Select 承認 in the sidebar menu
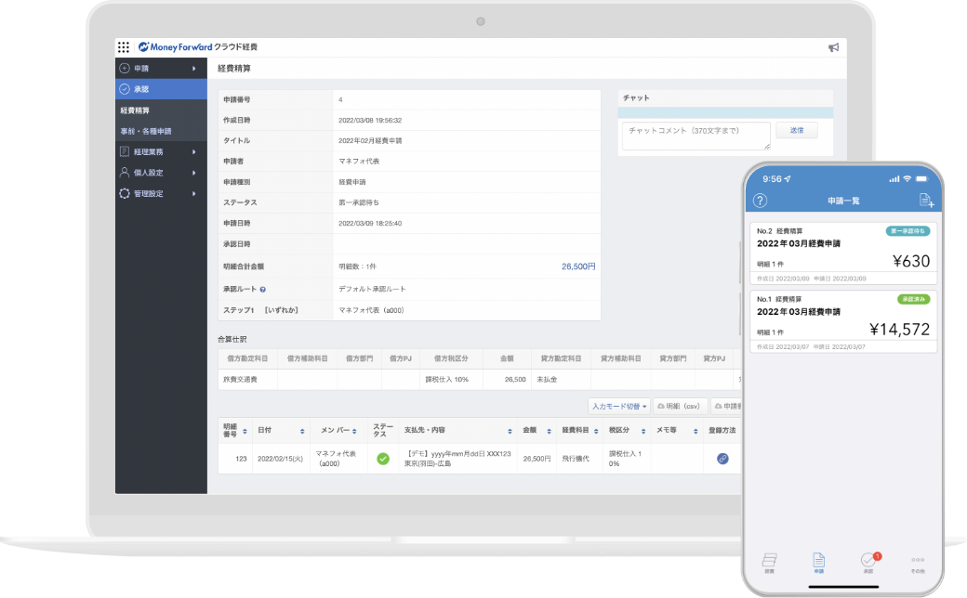 coord(161,89)
